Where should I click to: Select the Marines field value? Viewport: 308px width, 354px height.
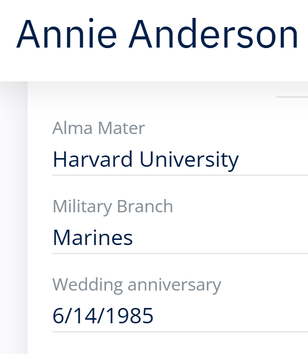(x=93, y=238)
